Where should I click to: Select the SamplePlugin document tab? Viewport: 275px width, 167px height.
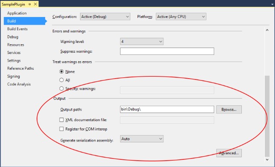(13, 4)
